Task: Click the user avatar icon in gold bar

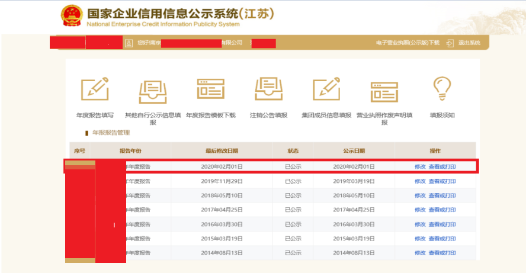Action: (x=129, y=43)
